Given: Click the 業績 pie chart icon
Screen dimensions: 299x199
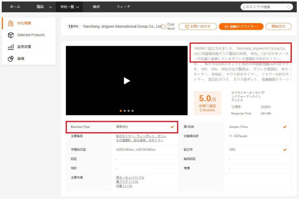Looking at the screenshot, I should 11,59.
